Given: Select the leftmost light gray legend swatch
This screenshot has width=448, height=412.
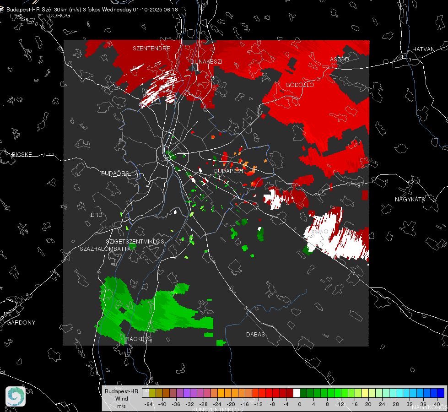Looking at the screenshot, I should click(x=145, y=393).
